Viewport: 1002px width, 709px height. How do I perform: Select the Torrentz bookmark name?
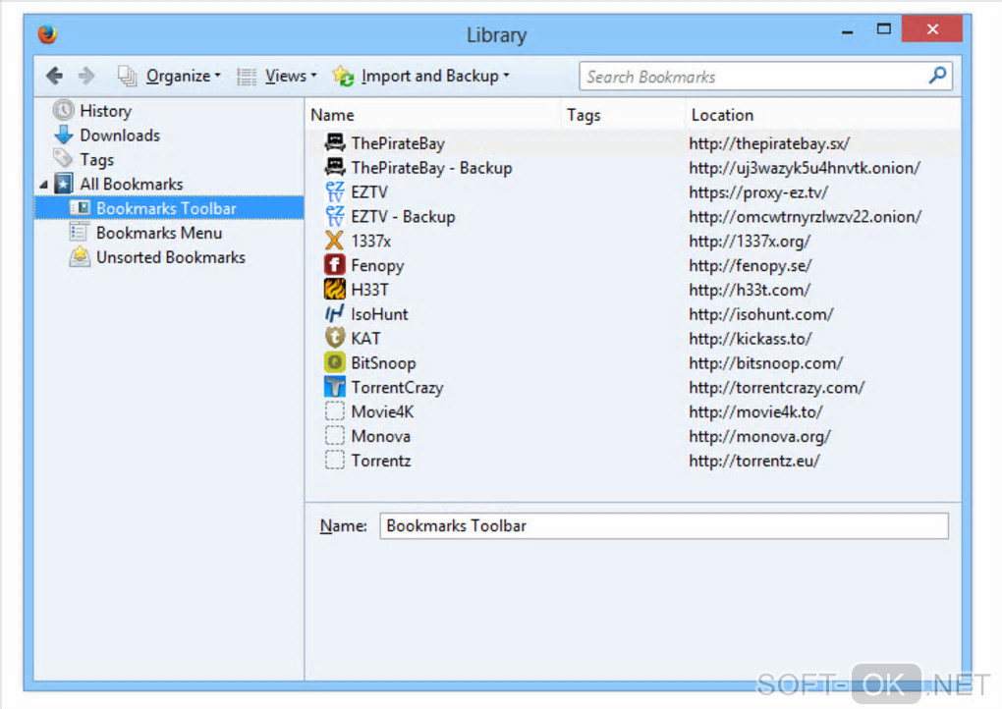pos(381,461)
